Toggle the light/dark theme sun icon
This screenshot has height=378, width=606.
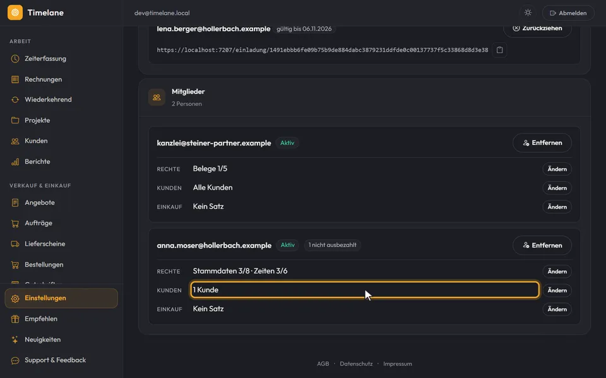[528, 13]
